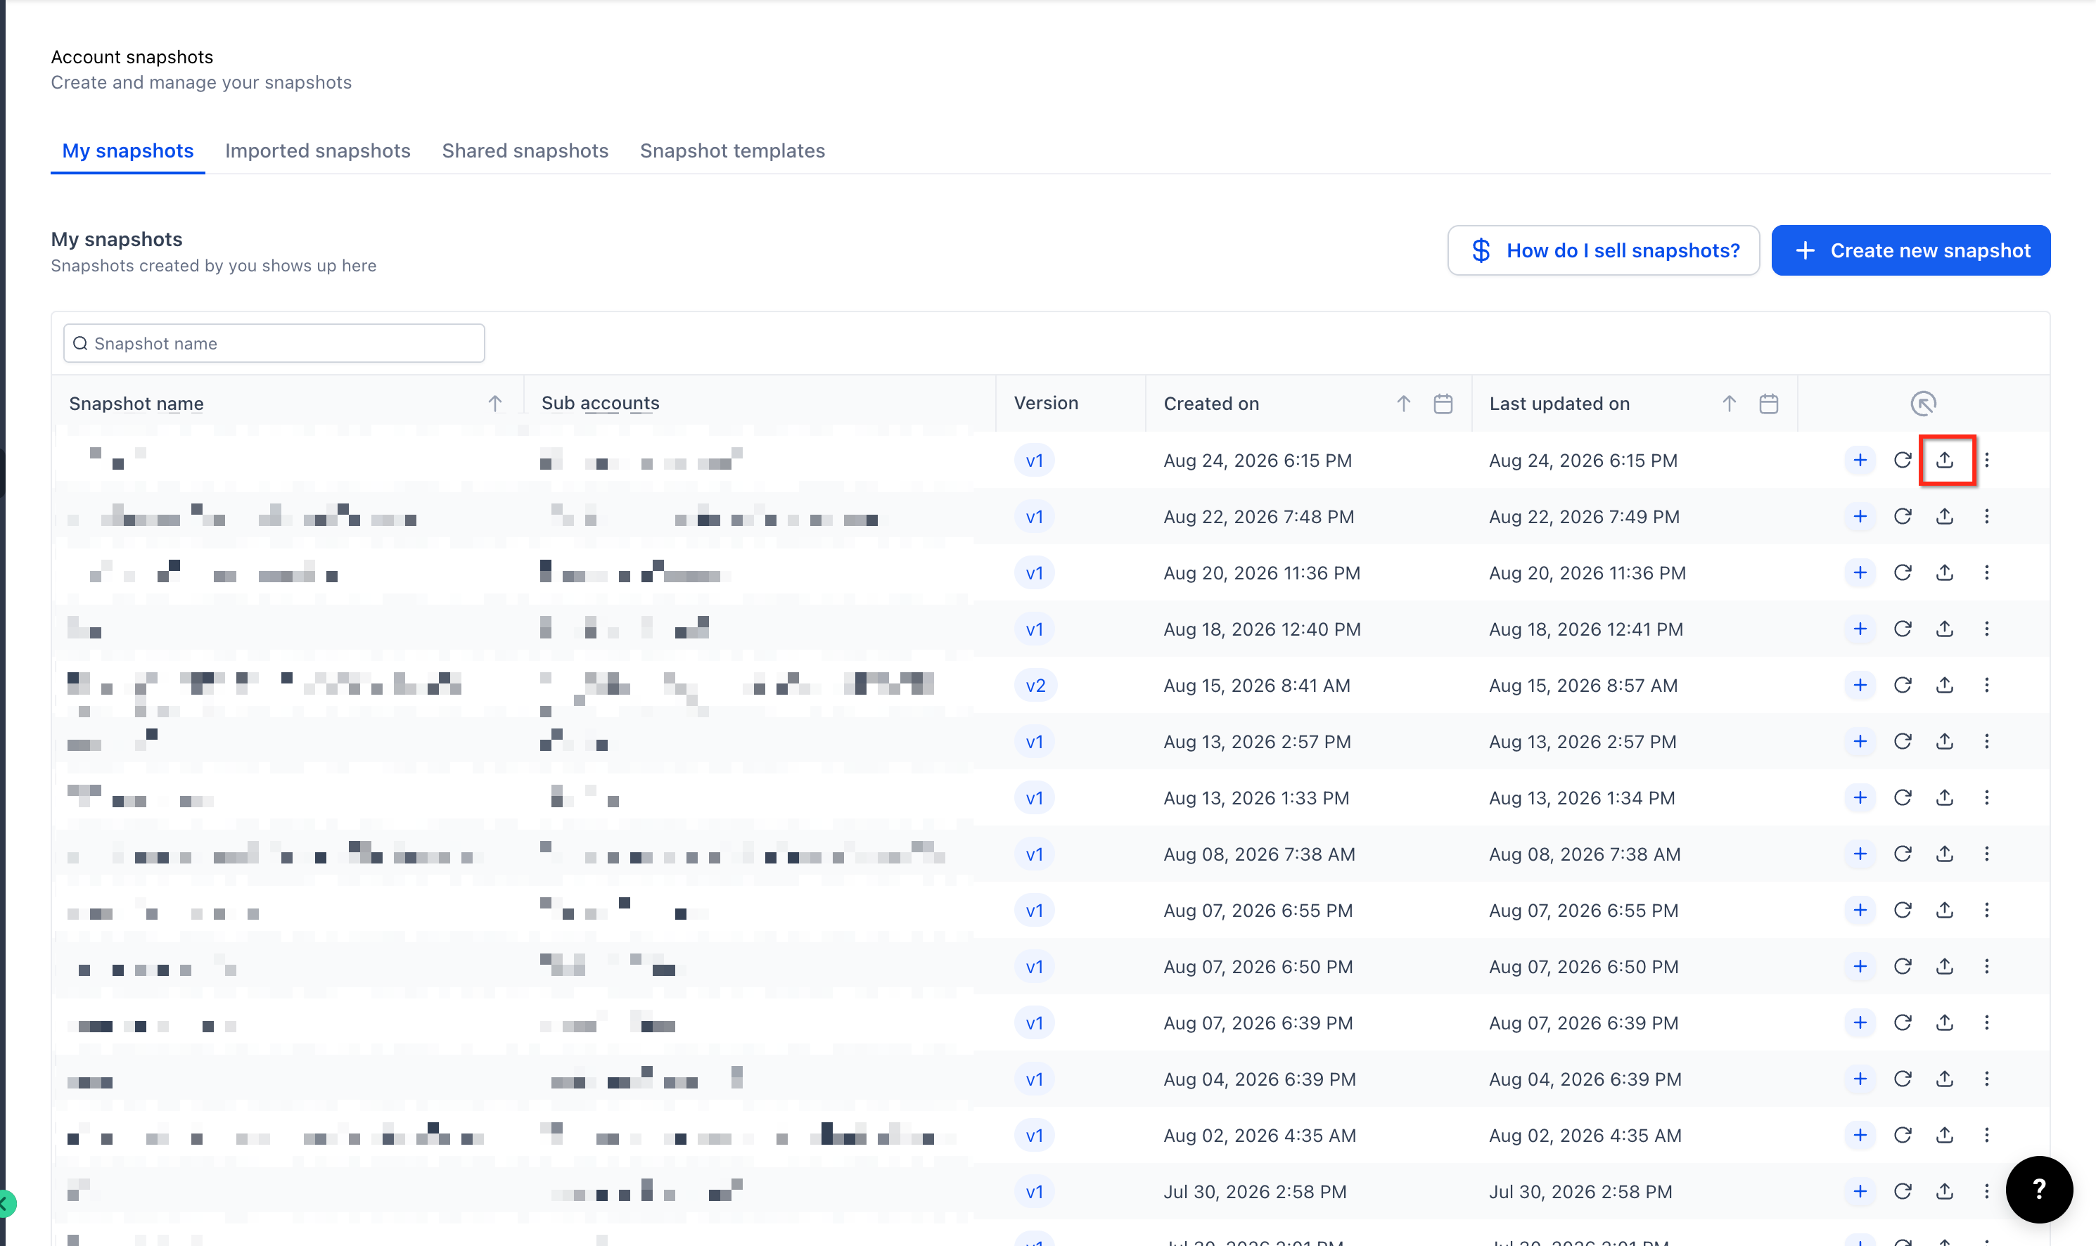Screen dimensions: 2096x1246
Task: Click plus icon on Aug 13 2:57 PM row
Action: [1860, 741]
